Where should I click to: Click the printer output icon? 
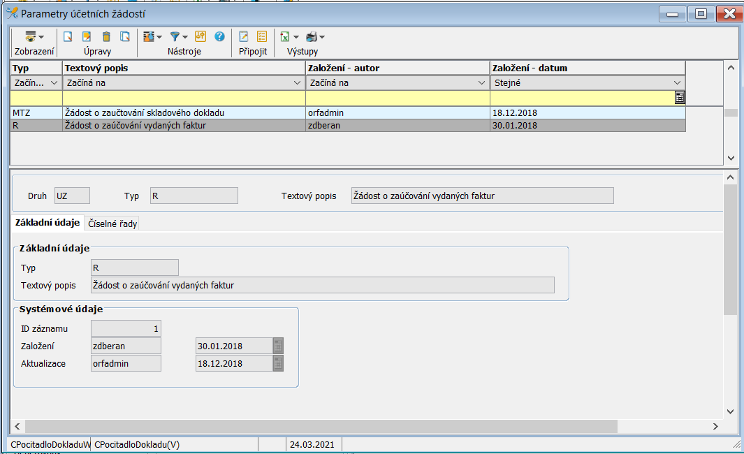312,36
